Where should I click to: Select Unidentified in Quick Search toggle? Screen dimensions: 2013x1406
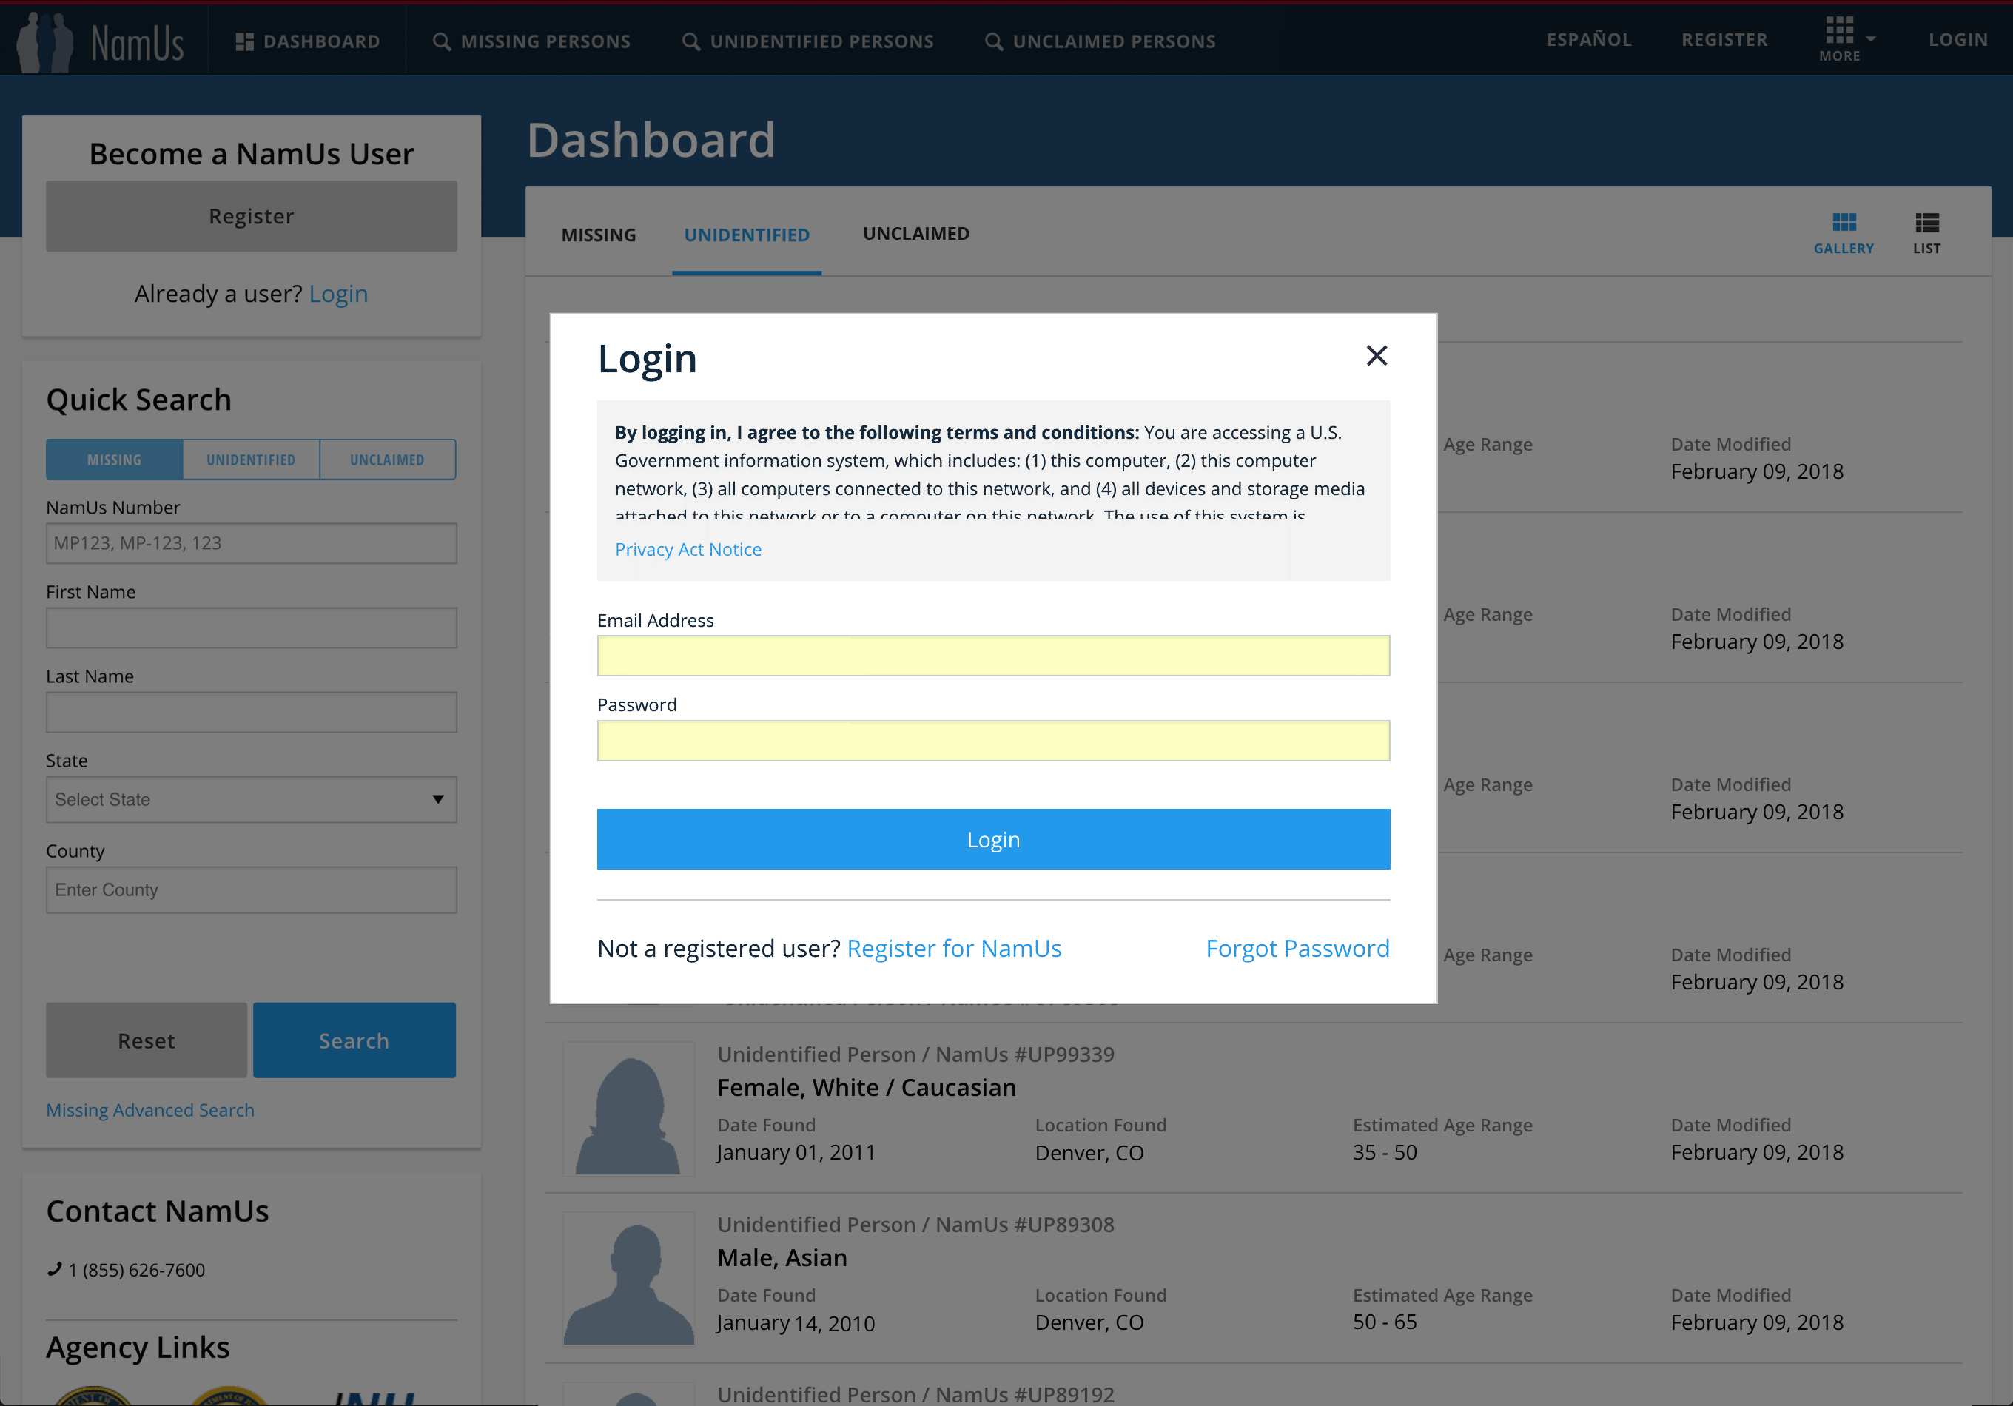[x=251, y=460]
